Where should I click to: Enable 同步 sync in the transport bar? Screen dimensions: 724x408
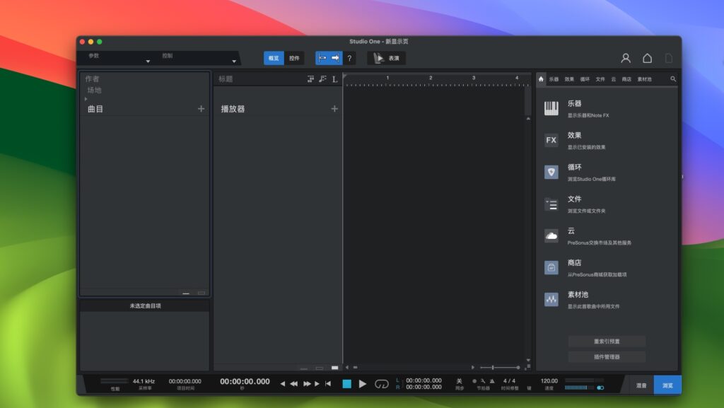[x=459, y=380]
